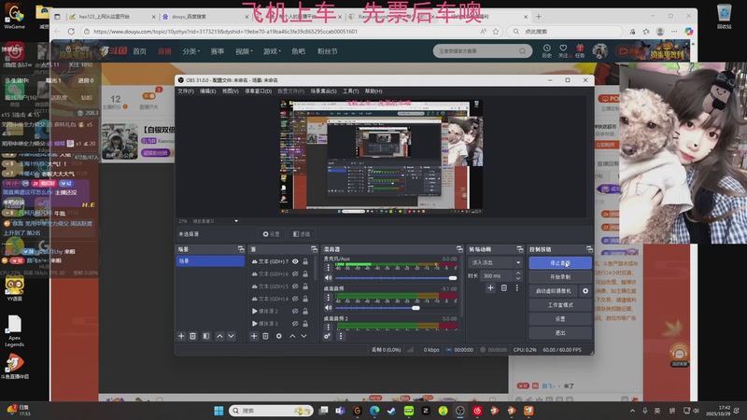Open advanced audio properties gears in the mixer
The image size is (747, 420).
pyautogui.click(x=328, y=336)
